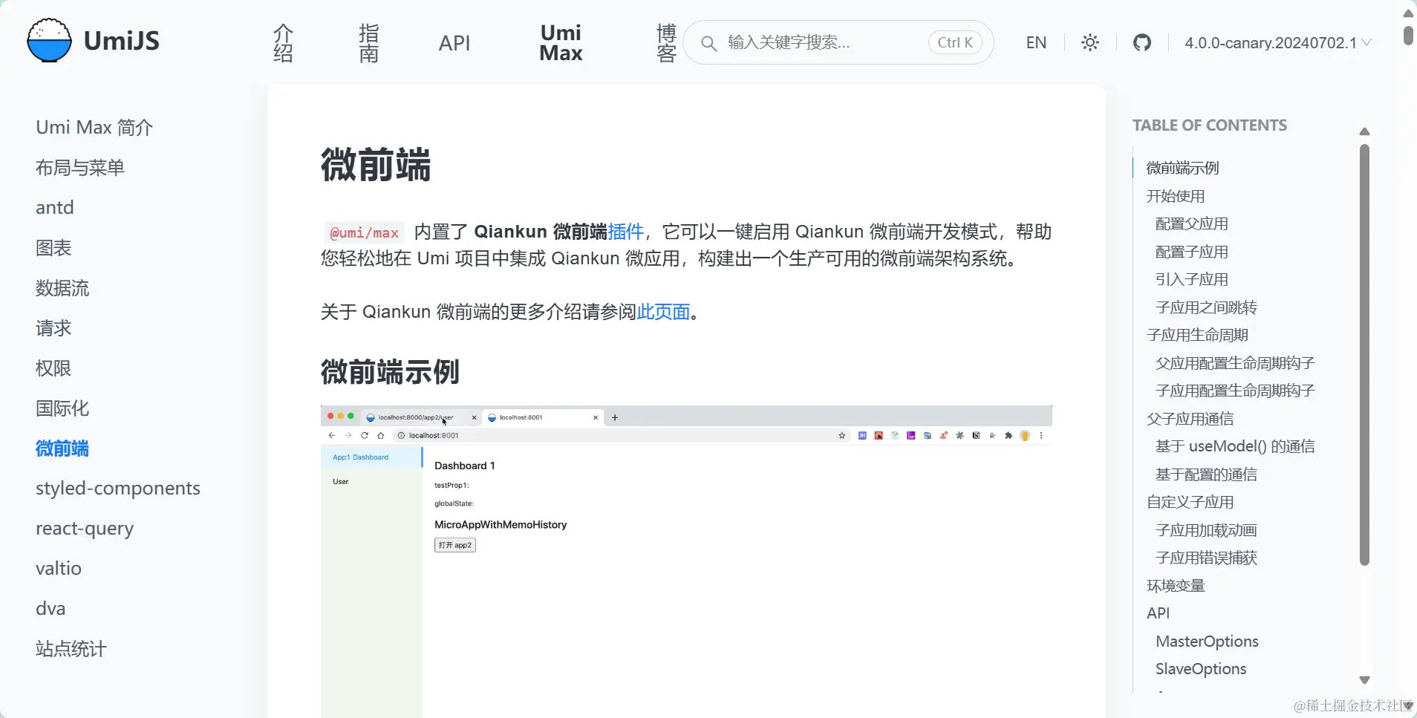Click the page scrollbar up arrow

click(x=1408, y=13)
